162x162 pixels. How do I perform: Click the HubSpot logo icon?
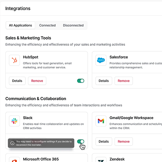(x=14, y=60)
